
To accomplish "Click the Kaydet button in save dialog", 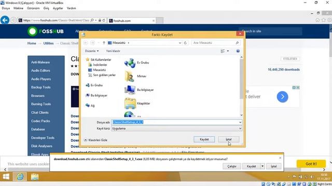I will pyautogui.click(x=204, y=139).
